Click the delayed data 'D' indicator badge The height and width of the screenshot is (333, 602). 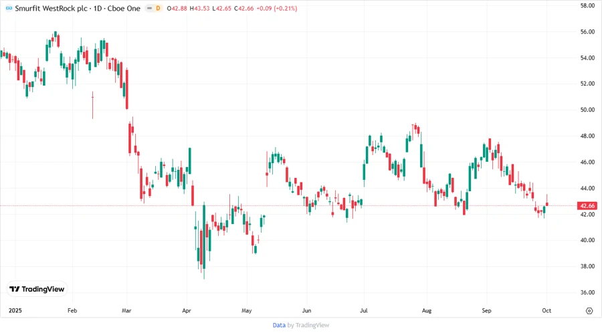tap(158, 9)
